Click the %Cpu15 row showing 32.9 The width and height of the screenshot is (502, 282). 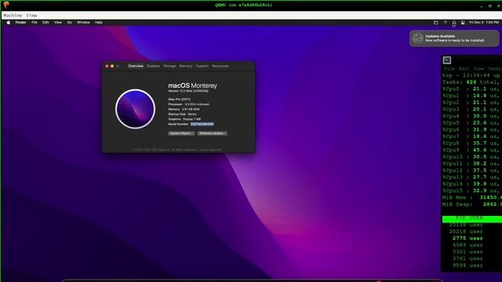point(471,190)
